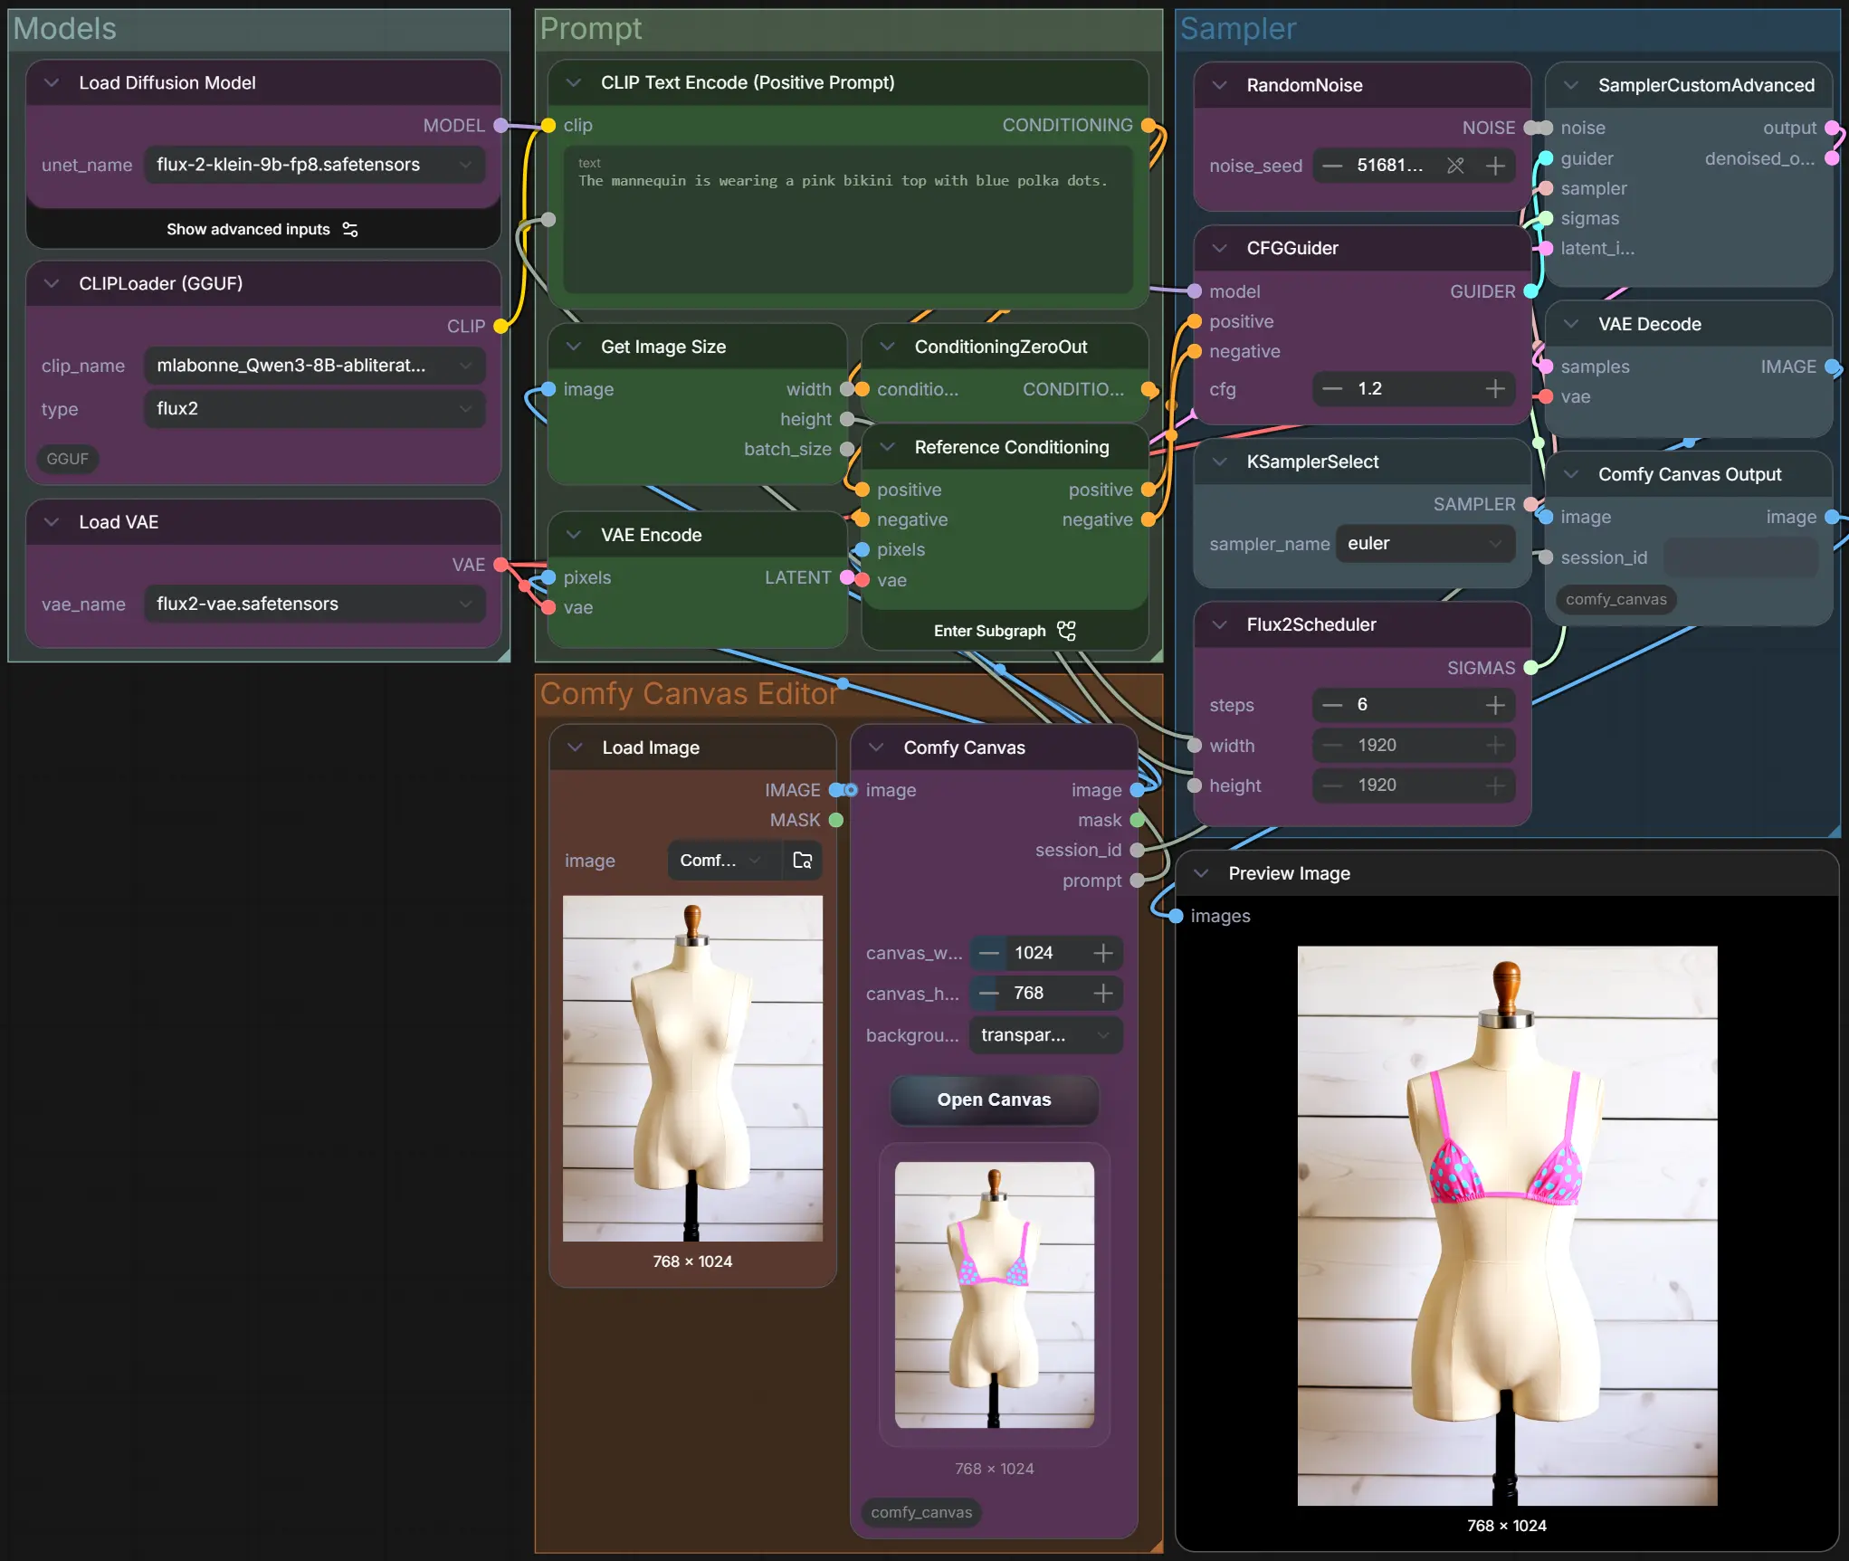Click the Enter Subgraph button

pos(1005,631)
